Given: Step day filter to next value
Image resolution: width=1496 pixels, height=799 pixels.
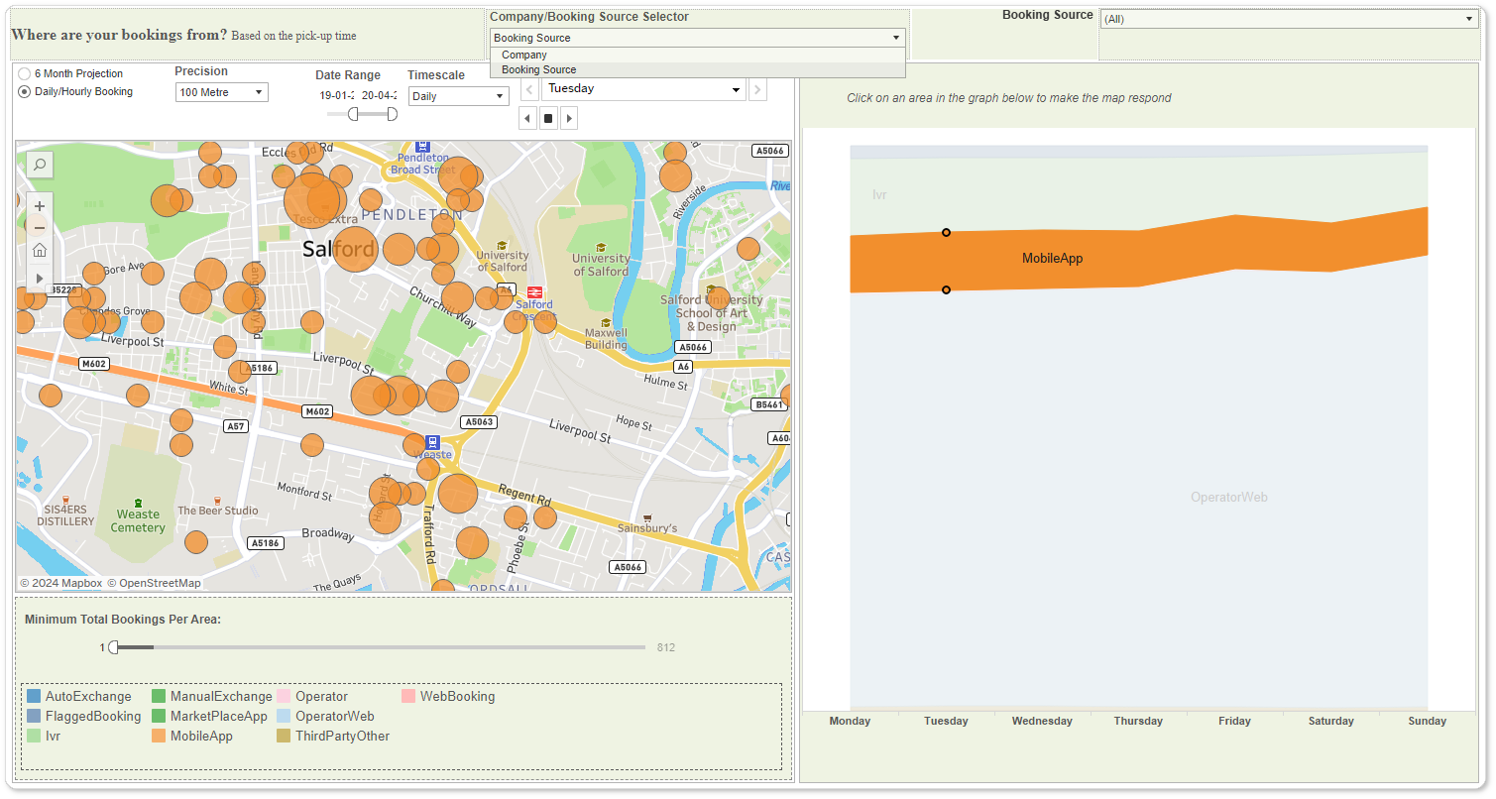Looking at the screenshot, I should 757,89.
